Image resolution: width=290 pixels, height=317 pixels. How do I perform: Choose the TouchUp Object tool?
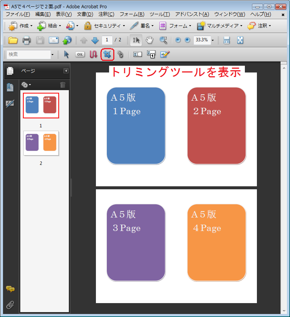(165, 54)
